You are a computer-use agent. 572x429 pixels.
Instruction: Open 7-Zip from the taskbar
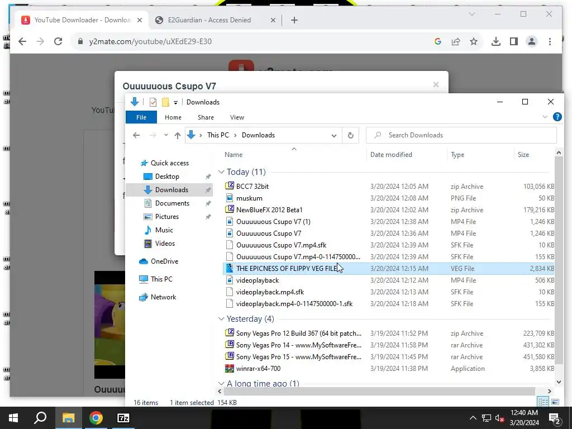coord(123,418)
